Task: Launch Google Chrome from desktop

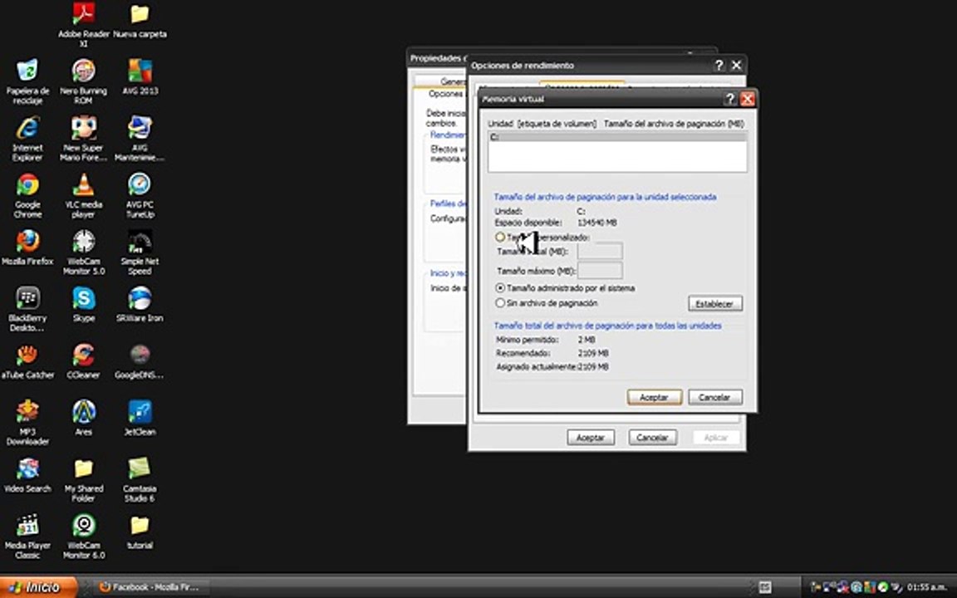Action: (x=27, y=184)
